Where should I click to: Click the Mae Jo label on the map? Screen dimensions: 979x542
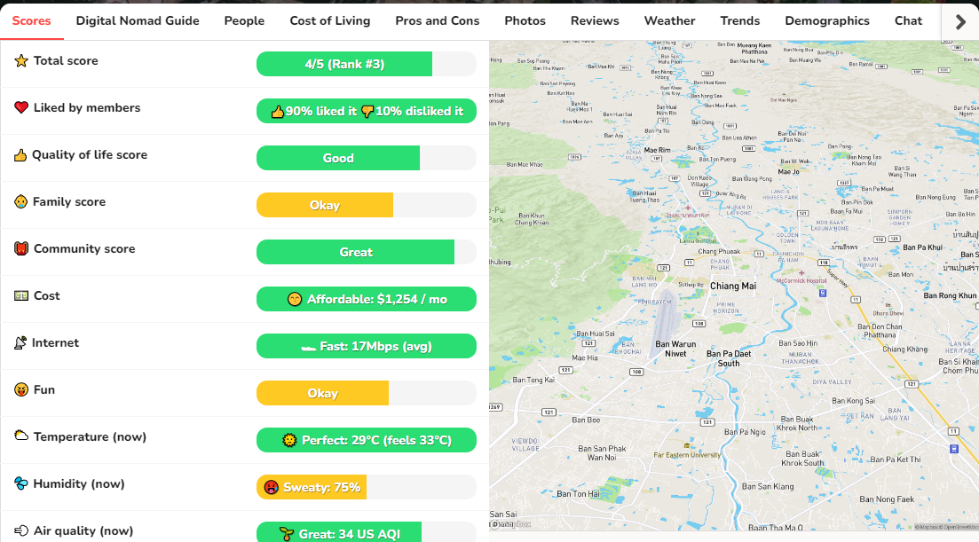788,171
